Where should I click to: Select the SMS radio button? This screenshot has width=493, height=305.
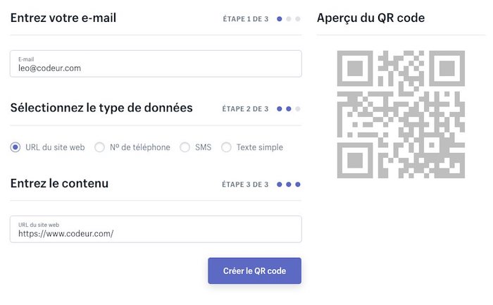click(185, 147)
